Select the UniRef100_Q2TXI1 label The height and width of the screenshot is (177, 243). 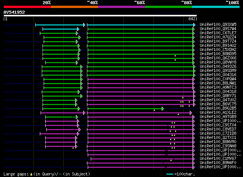[x=218, y=138]
